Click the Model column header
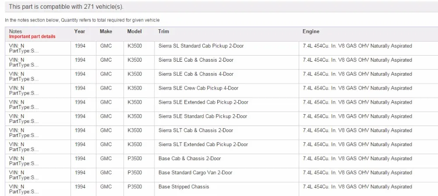Viewport: 438px width, 196px height. point(134,31)
